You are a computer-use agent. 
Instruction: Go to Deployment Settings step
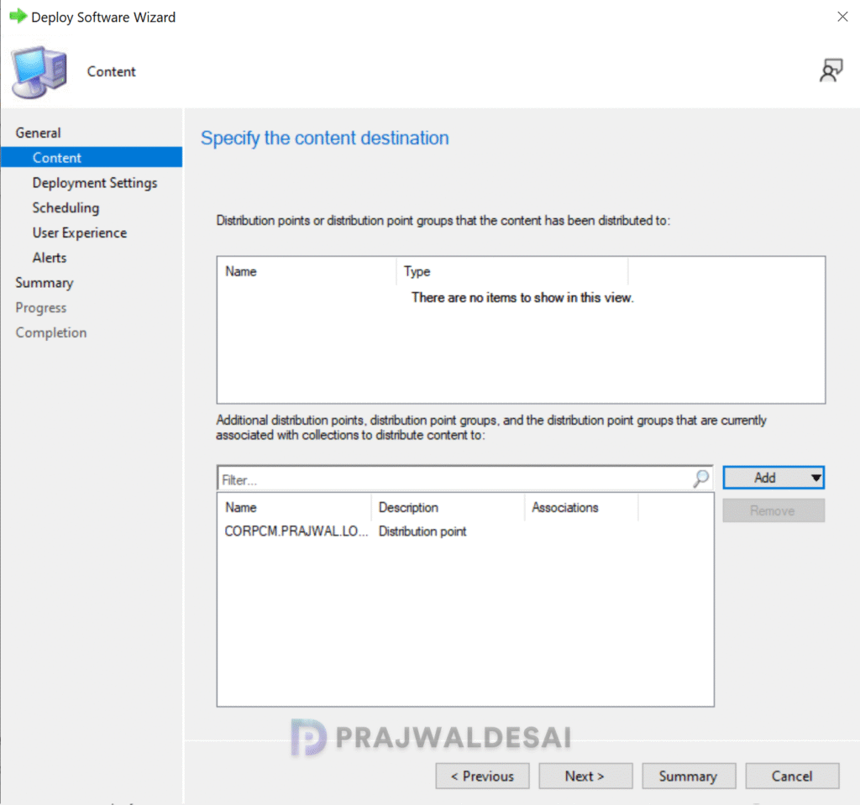tap(95, 183)
